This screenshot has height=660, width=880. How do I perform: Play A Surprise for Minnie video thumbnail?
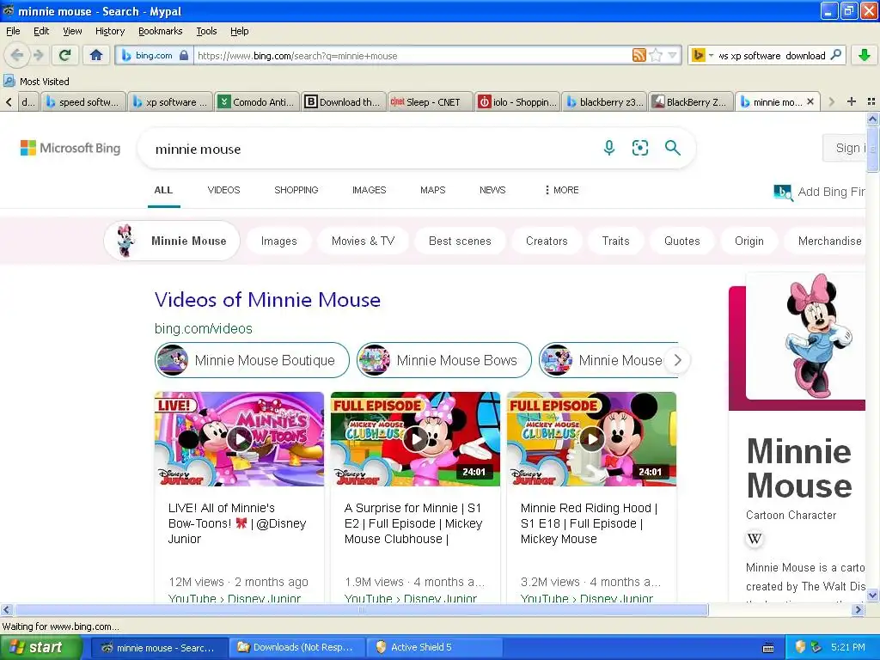click(415, 439)
